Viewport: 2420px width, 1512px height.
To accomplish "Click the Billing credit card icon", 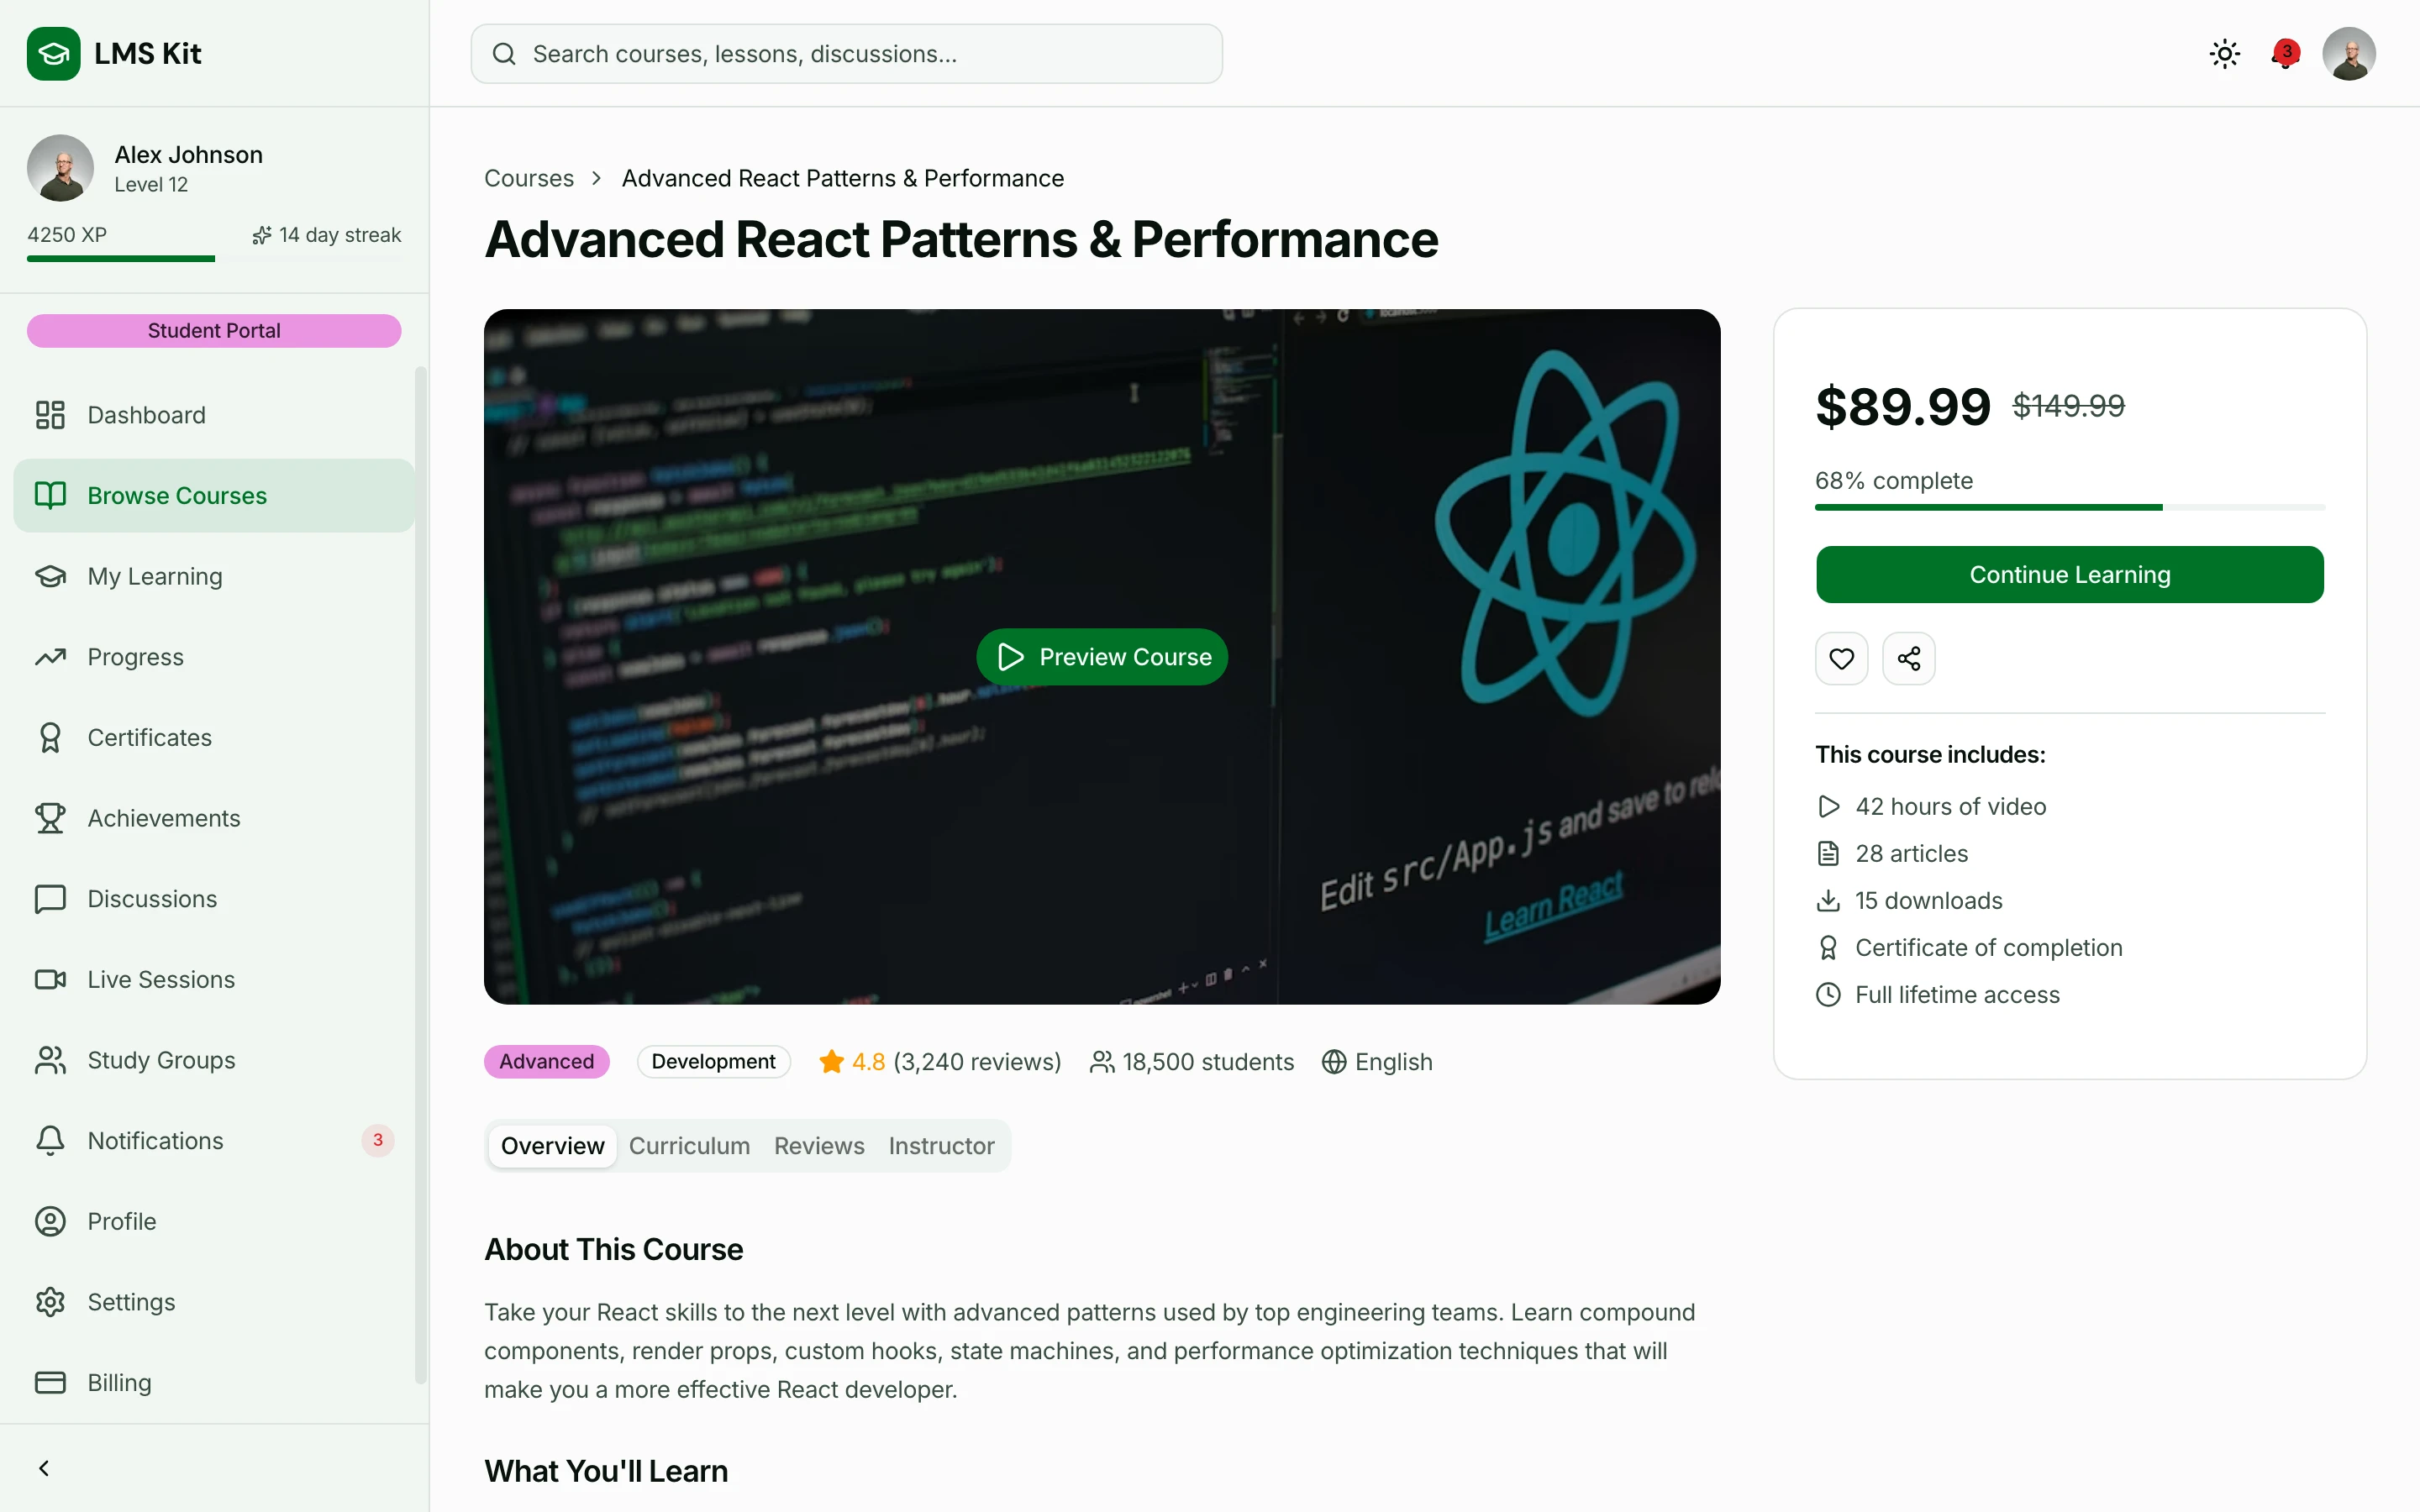I will pos(50,1383).
